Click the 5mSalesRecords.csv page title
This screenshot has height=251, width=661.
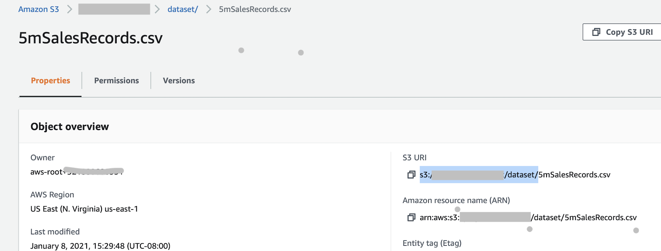90,38
